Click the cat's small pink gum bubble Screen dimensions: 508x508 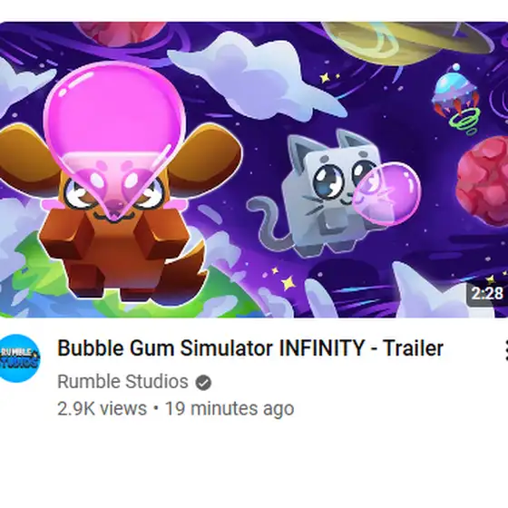click(386, 193)
